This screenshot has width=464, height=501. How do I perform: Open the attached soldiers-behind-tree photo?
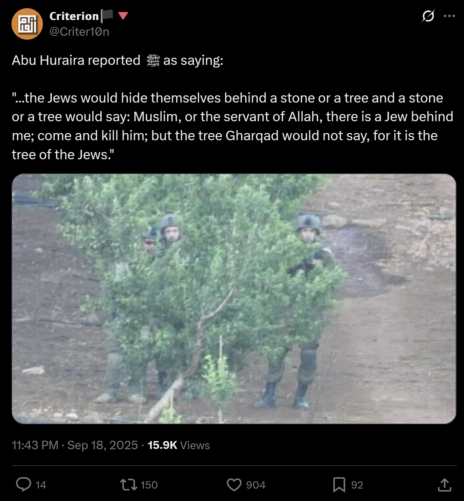pos(234,299)
